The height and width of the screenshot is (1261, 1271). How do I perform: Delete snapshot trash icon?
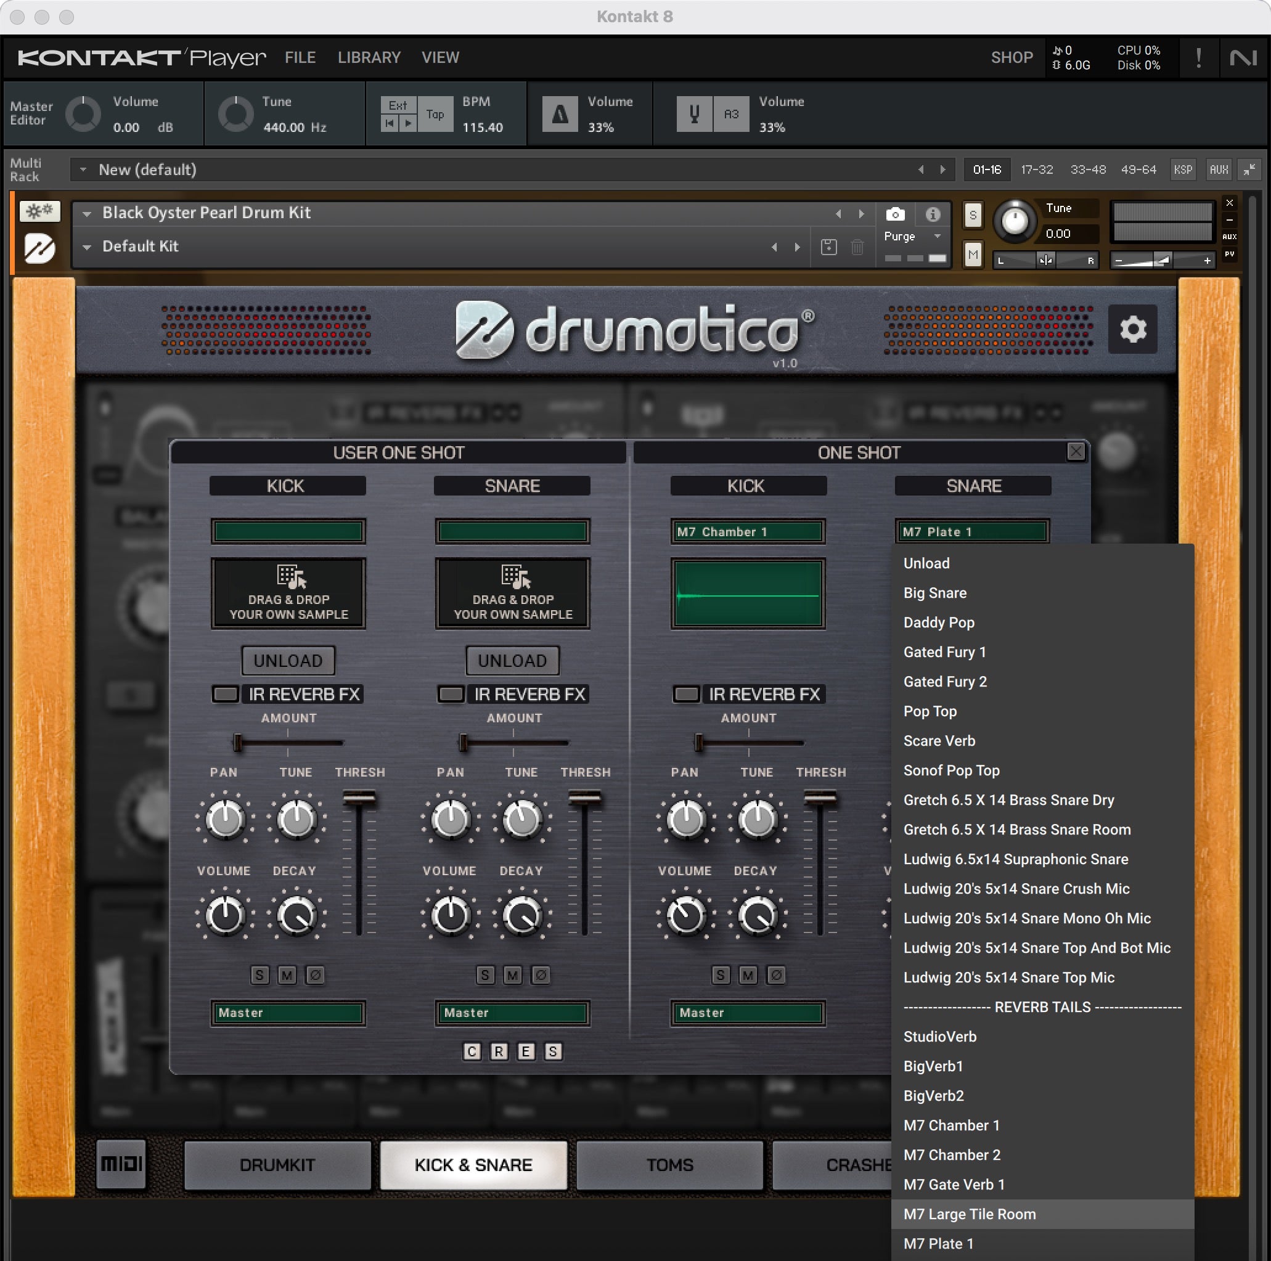click(857, 247)
